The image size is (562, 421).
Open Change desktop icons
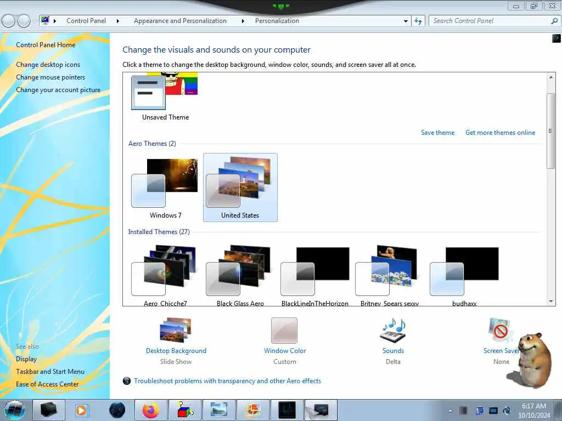pyautogui.click(x=48, y=65)
